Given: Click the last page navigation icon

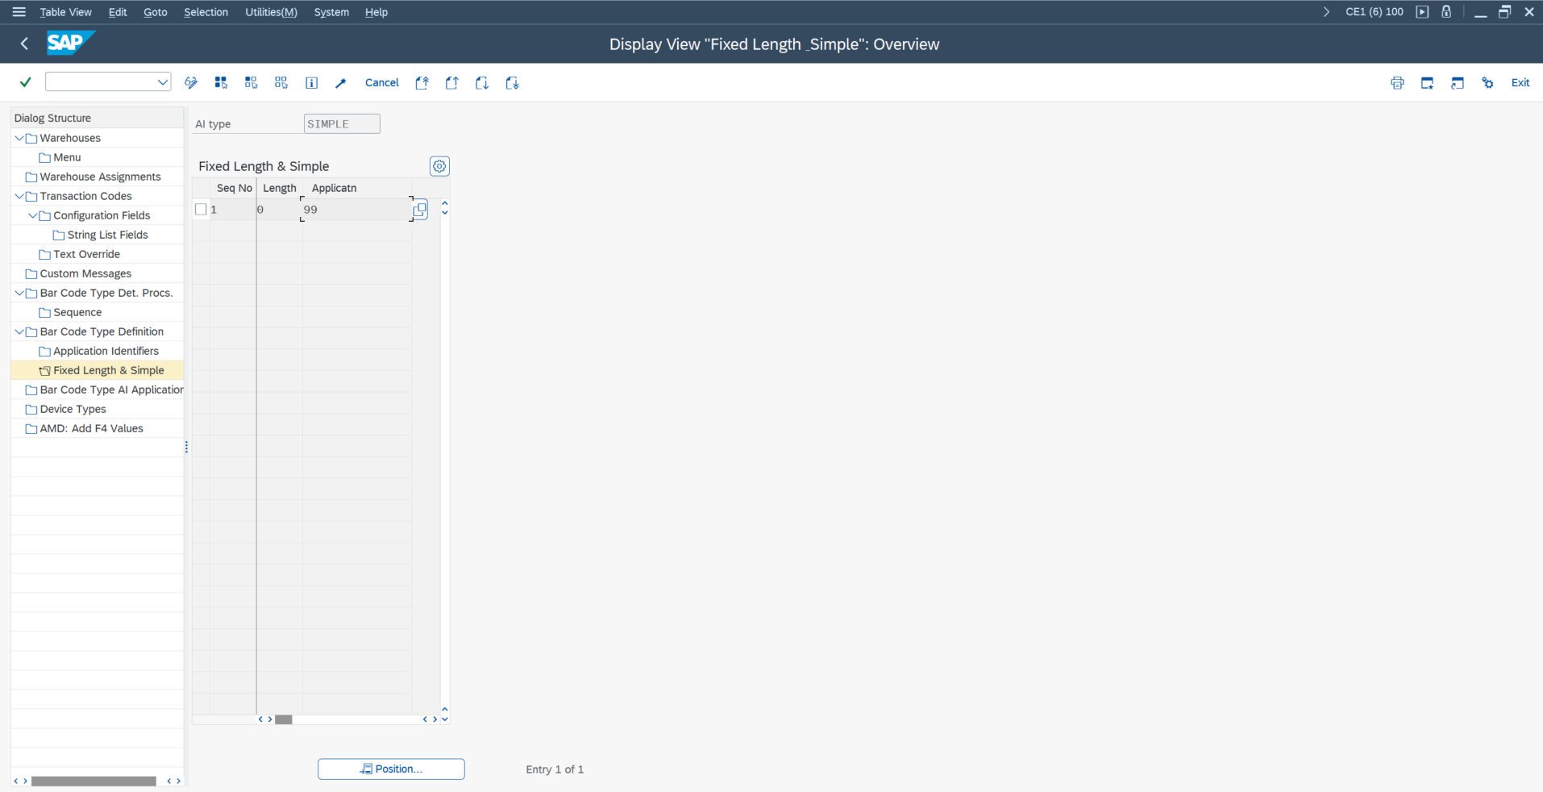Looking at the screenshot, I should click(512, 83).
